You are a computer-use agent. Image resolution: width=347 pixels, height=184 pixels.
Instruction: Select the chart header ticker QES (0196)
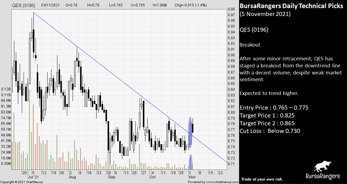[24, 5]
